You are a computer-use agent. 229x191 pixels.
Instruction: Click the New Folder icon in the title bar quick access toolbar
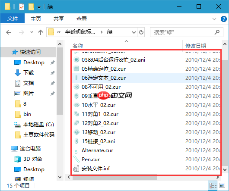pos(31,7)
